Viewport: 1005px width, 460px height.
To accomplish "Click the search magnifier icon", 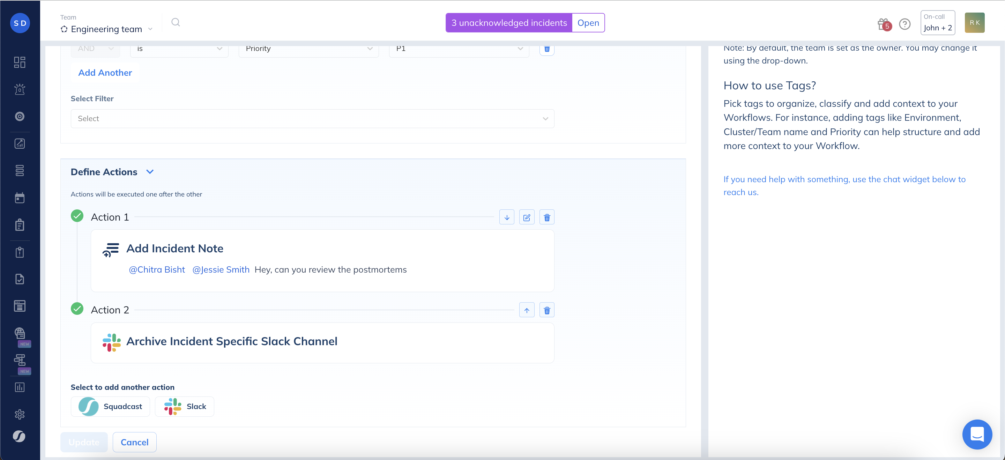I will pos(176,22).
